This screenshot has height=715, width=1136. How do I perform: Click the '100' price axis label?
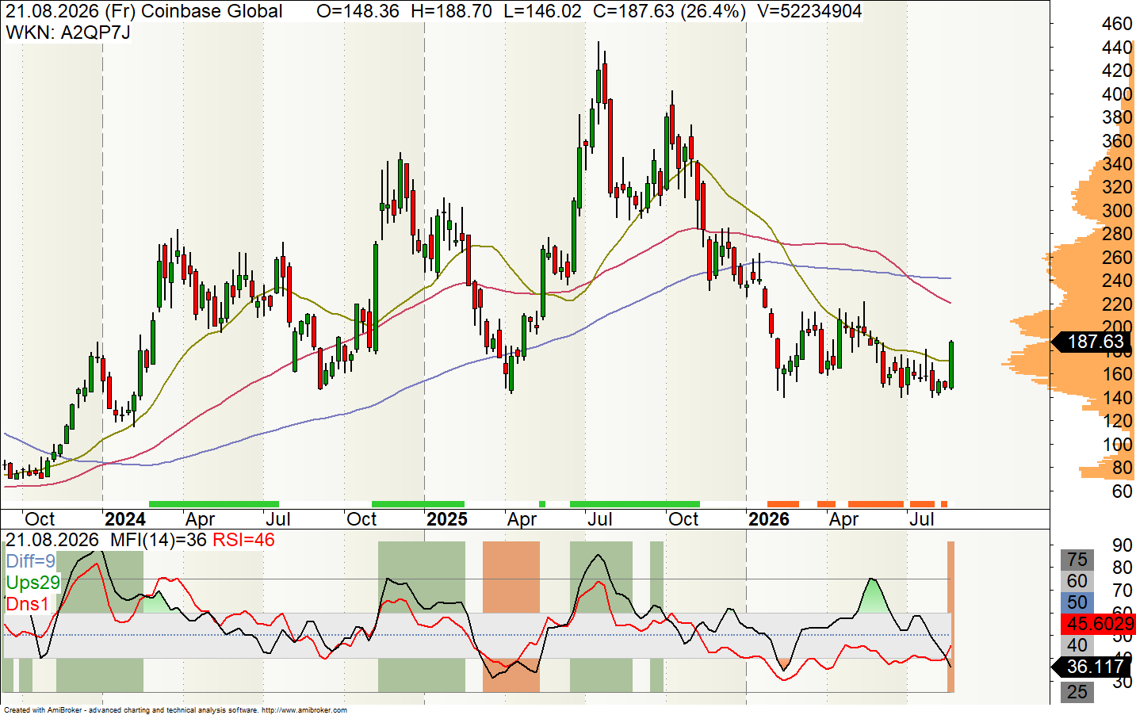(1117, 445)
